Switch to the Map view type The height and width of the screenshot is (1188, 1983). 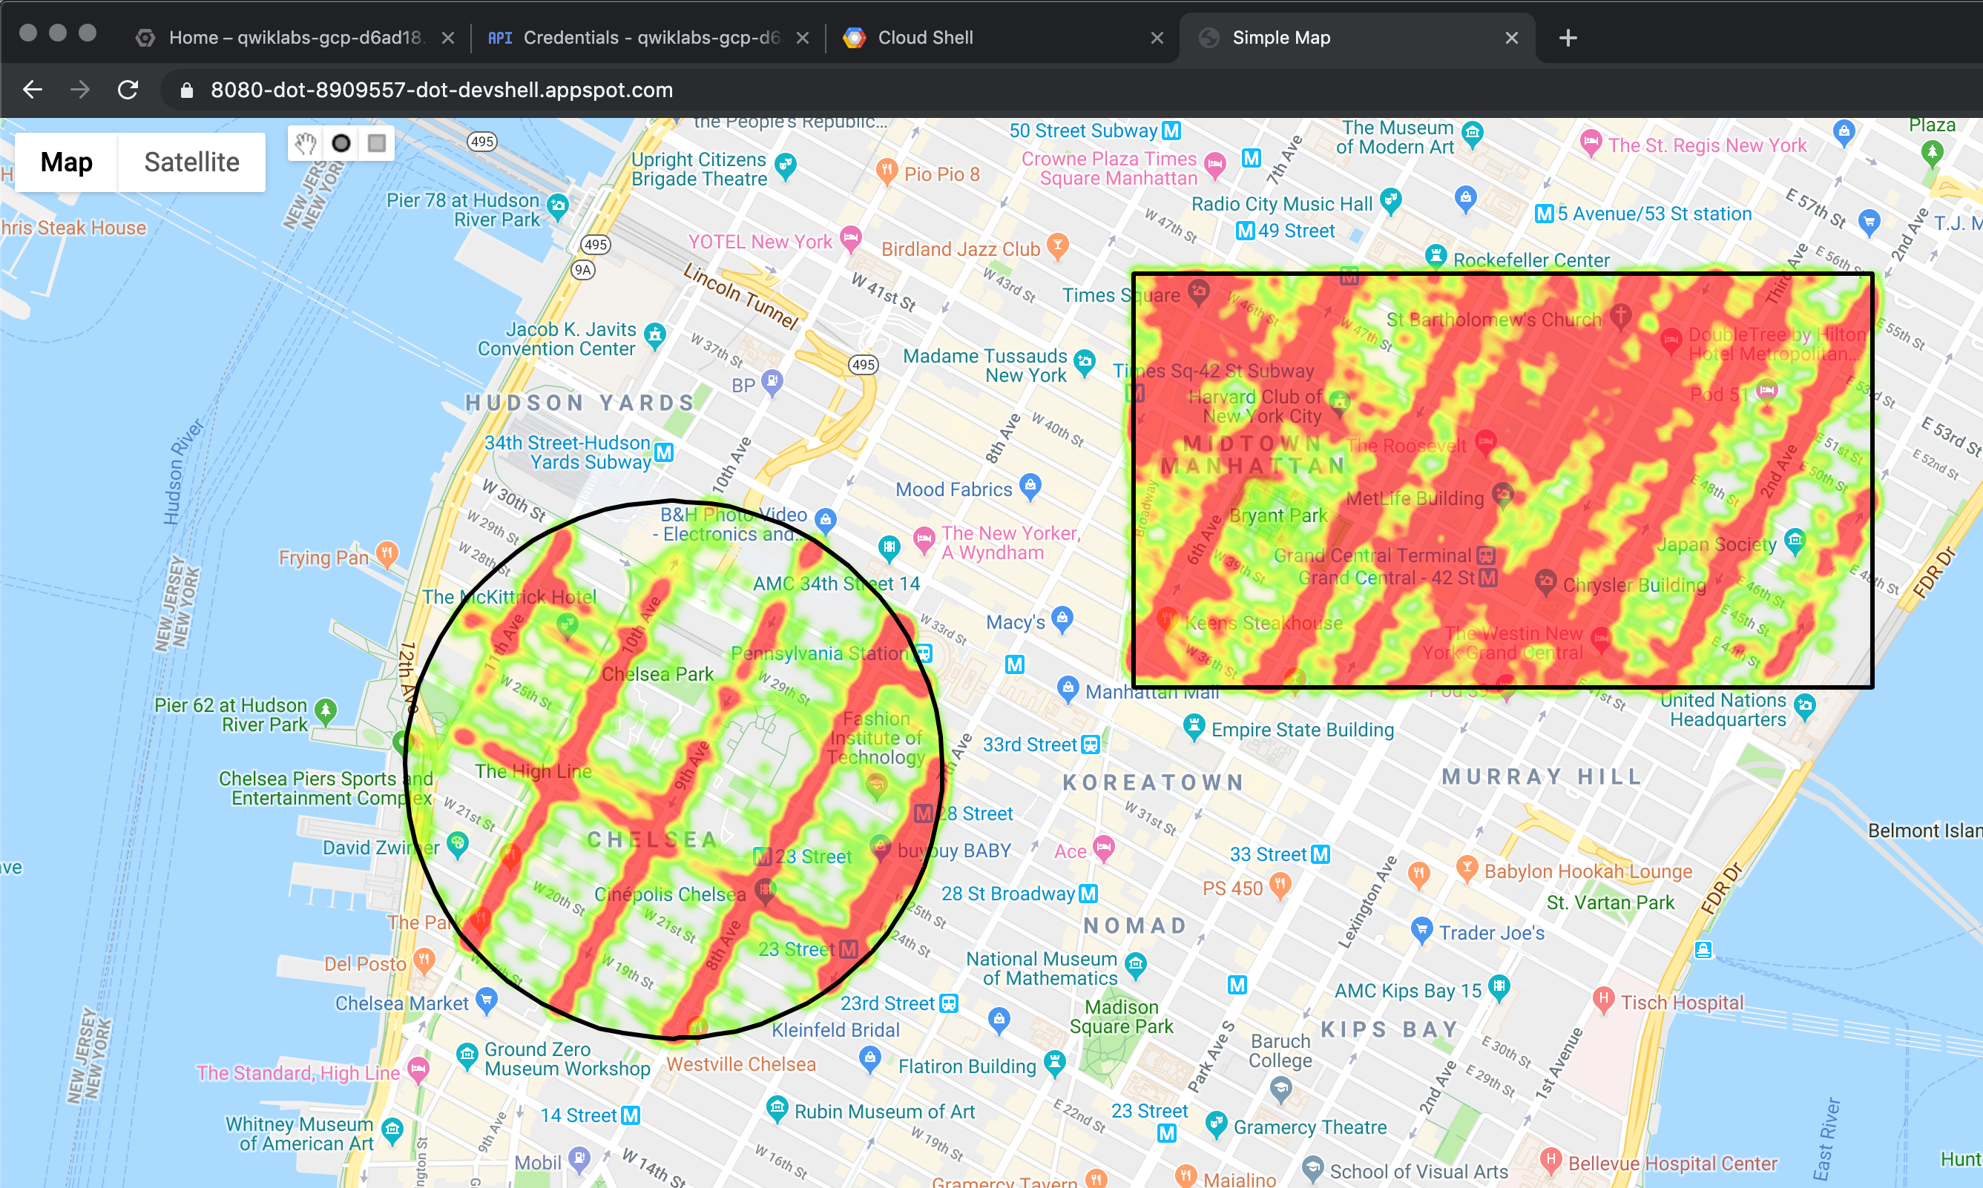(67, 162)
